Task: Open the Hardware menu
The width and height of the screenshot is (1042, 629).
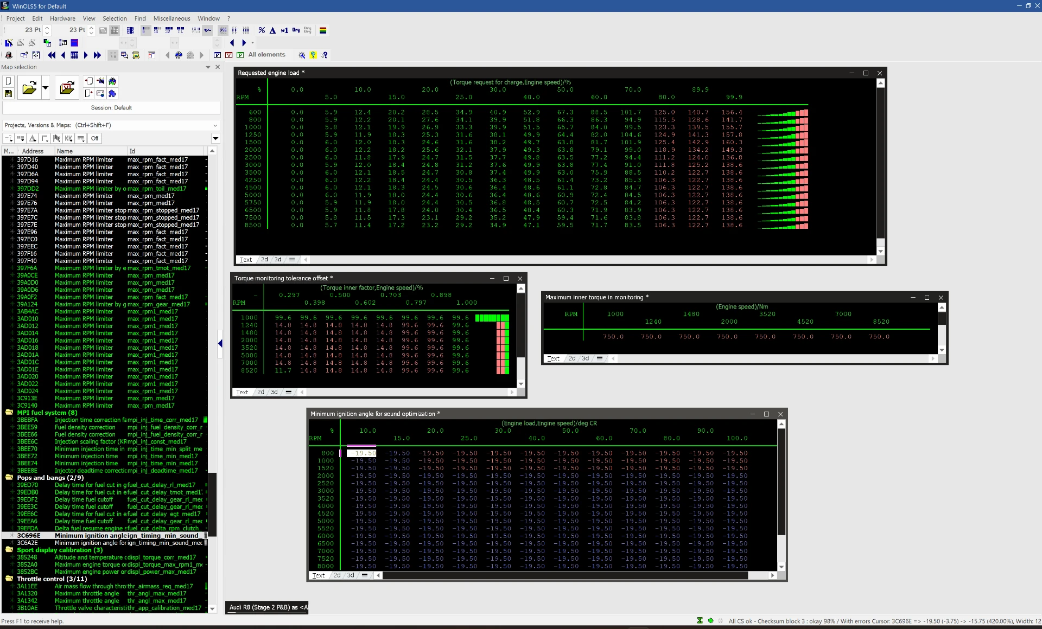Action: pyautogui.click(x=62, y=18)
